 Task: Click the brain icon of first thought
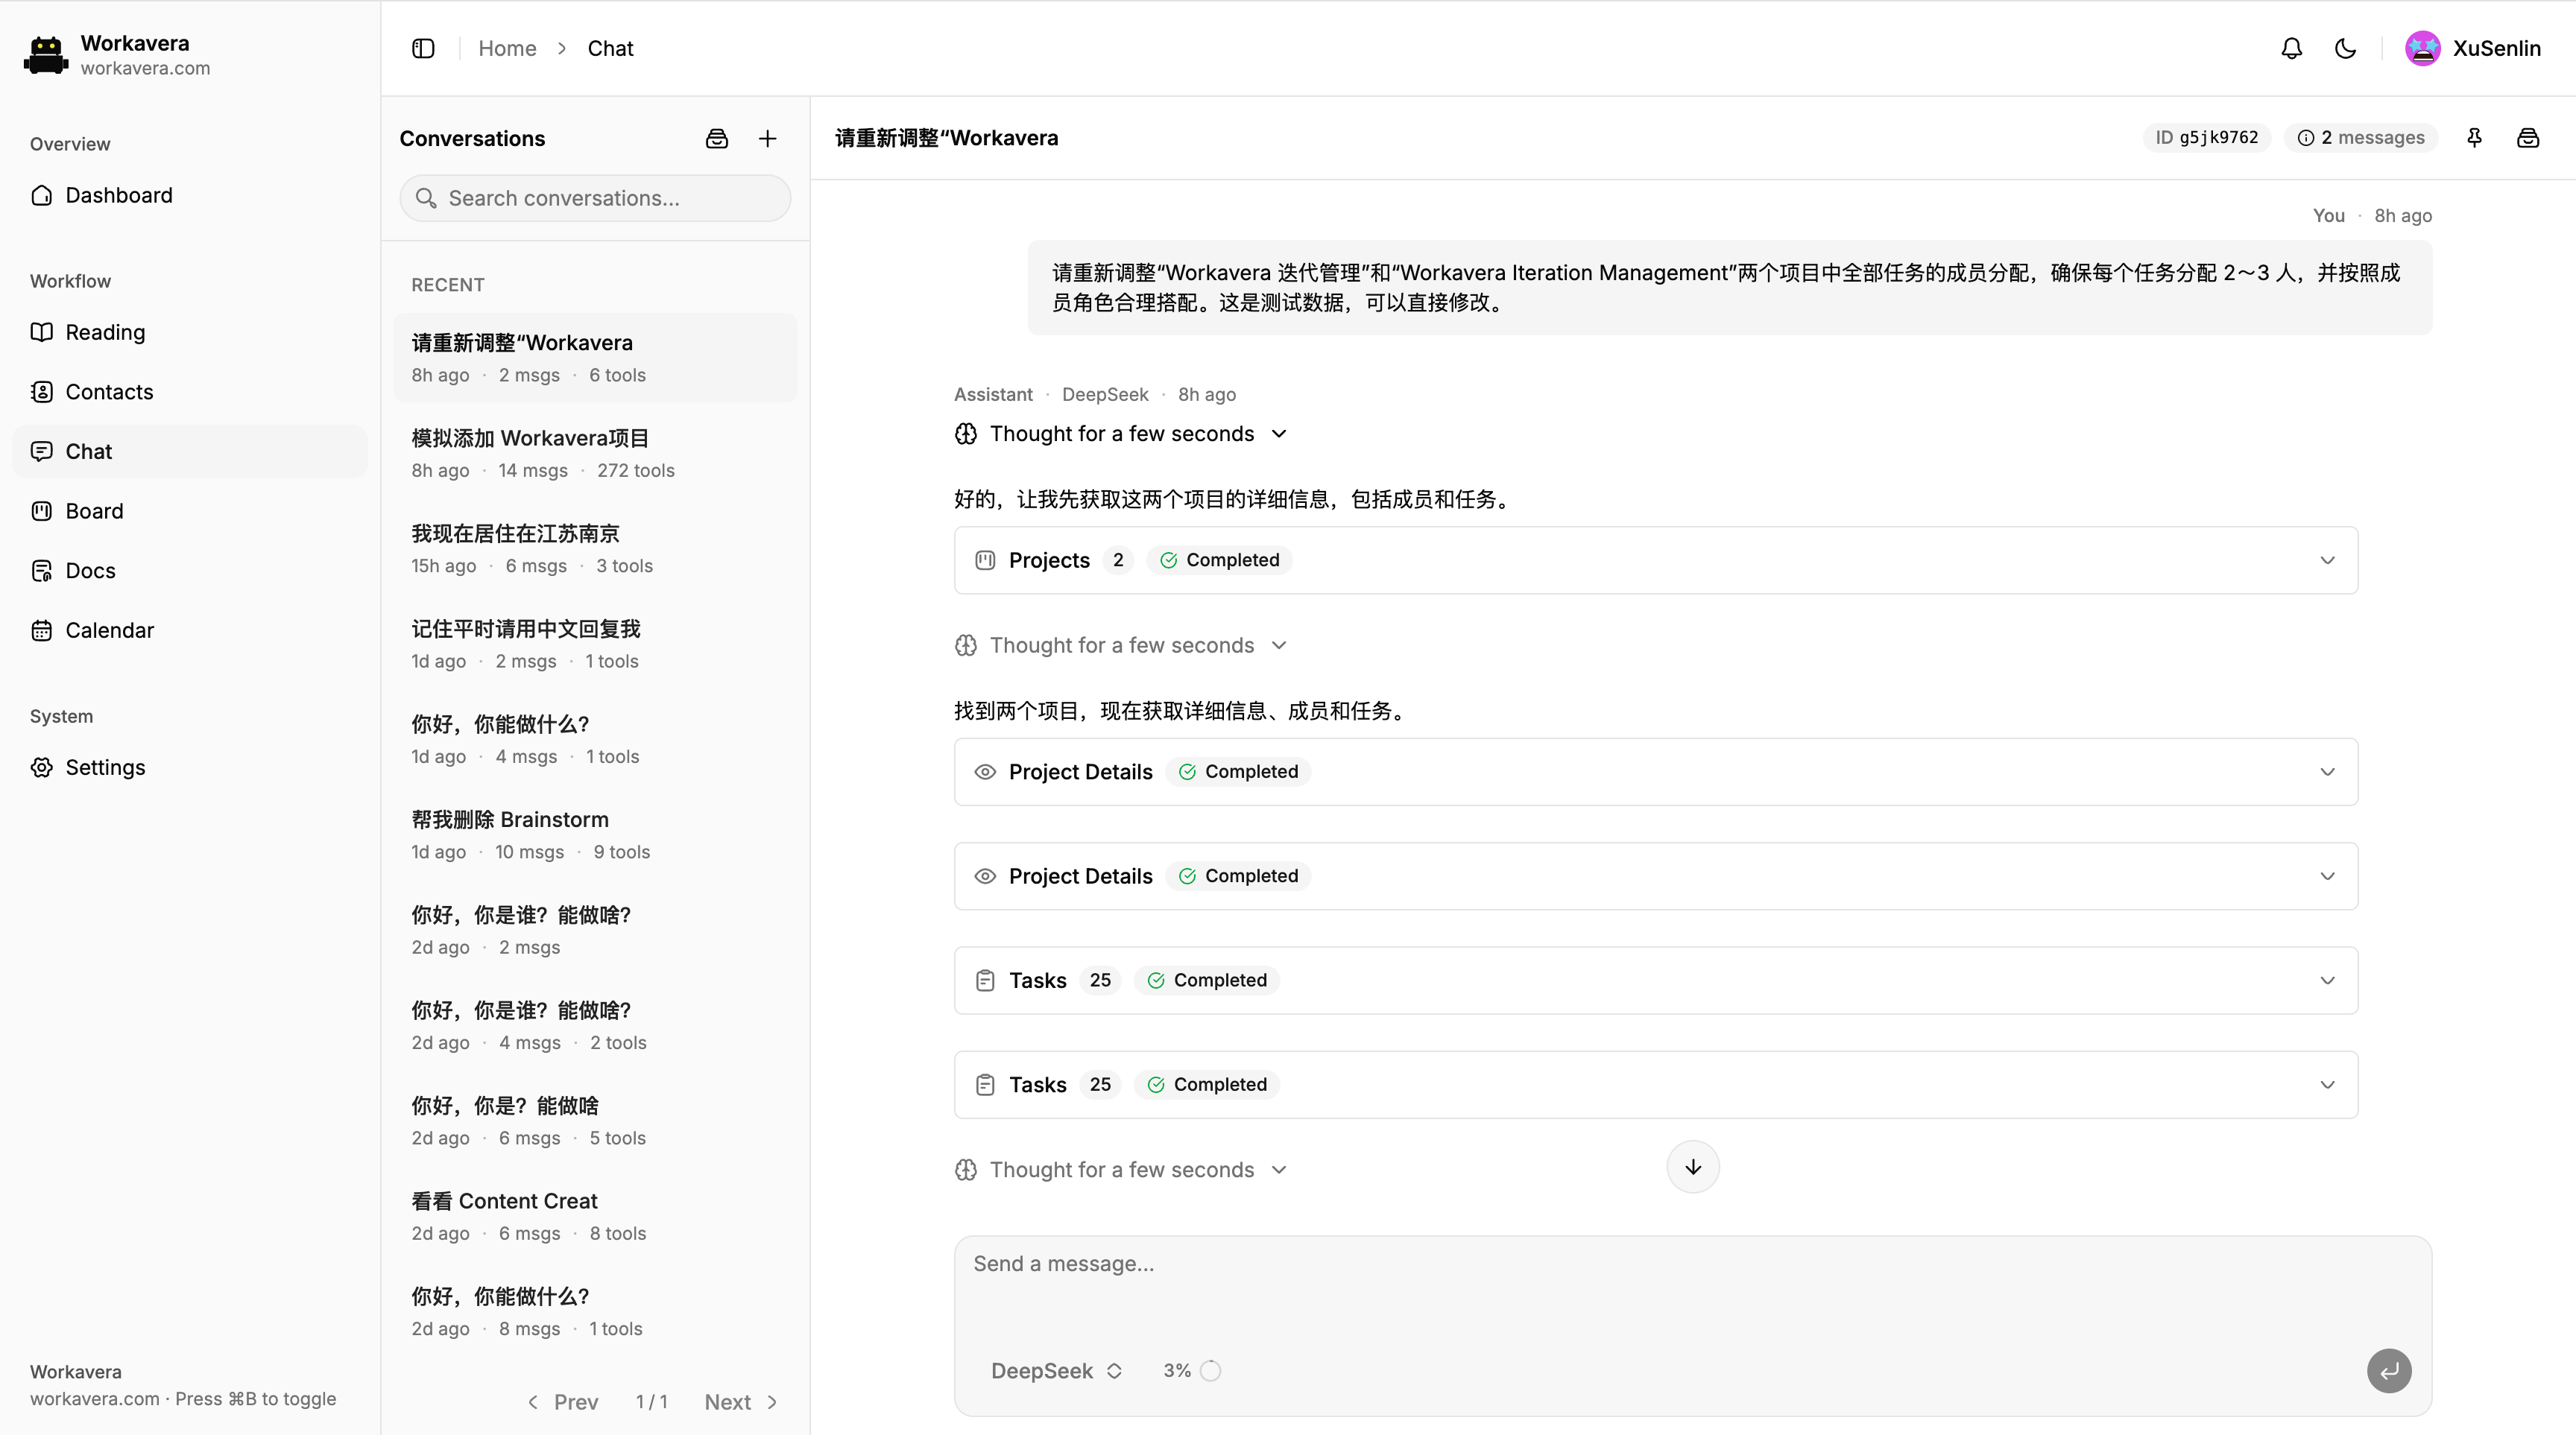pos(966,434)
